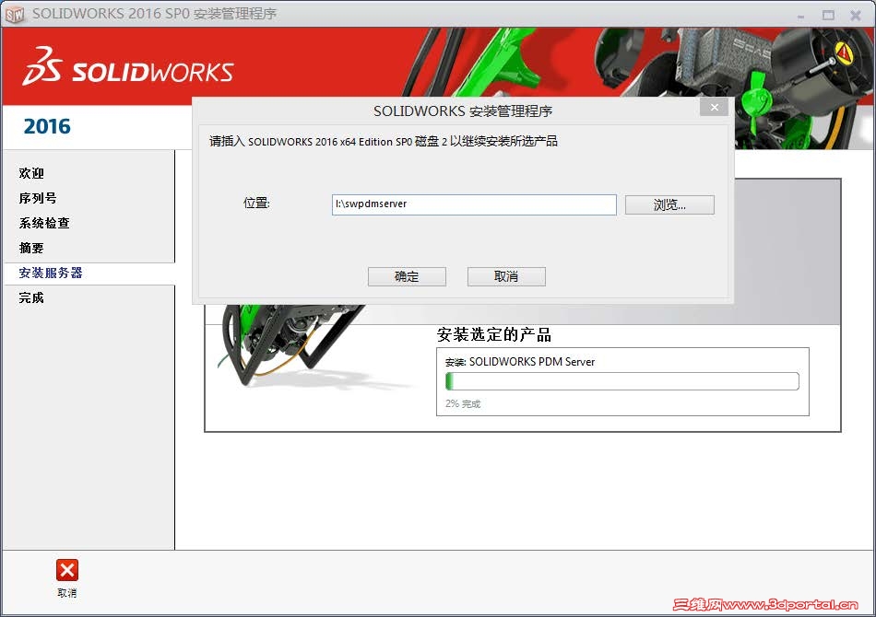The height and width of the screenshot is (617, 876).
Task: Close the installer main window
Action: click(x=856, y=16)
